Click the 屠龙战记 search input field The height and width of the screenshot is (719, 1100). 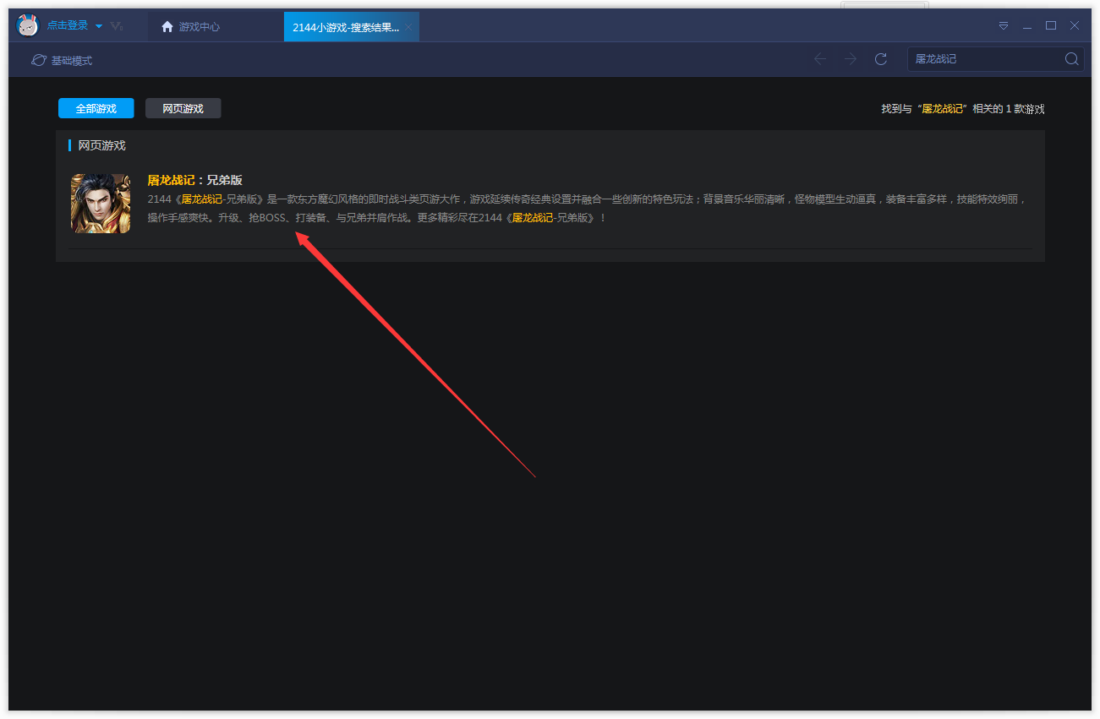coord(985,59)
